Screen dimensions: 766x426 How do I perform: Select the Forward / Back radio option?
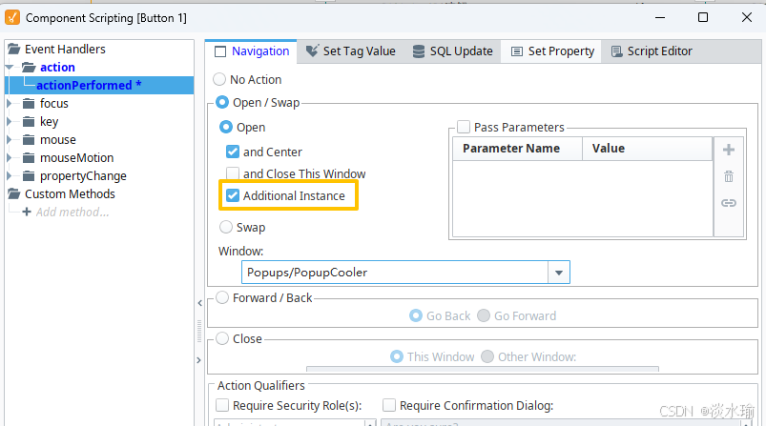pos(222,297)
